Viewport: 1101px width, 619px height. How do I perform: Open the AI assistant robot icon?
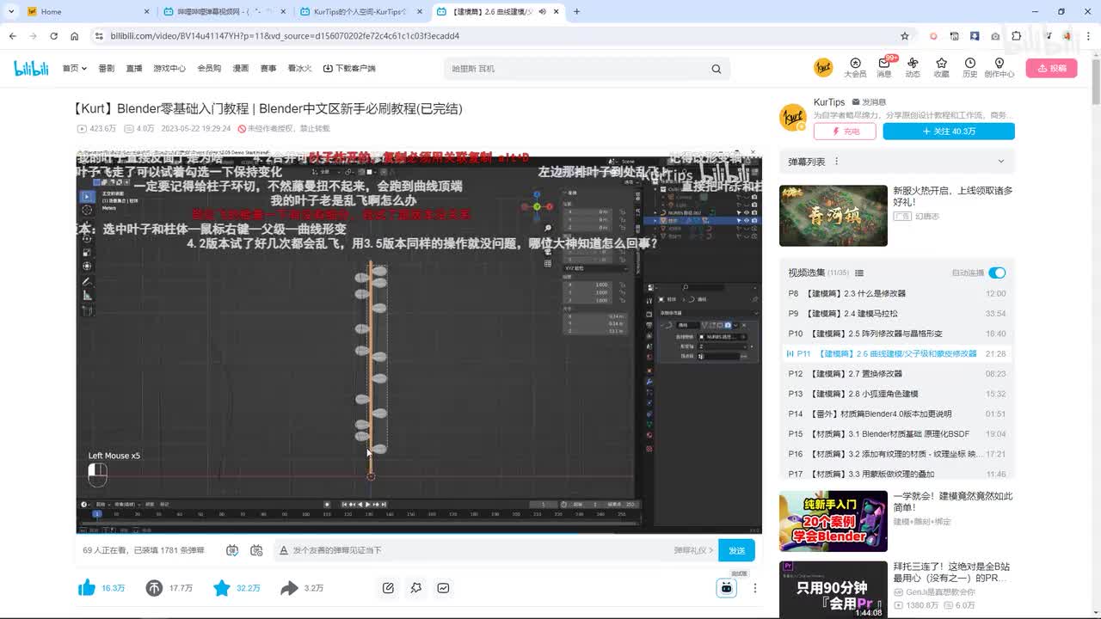click(x=727, y=588)
